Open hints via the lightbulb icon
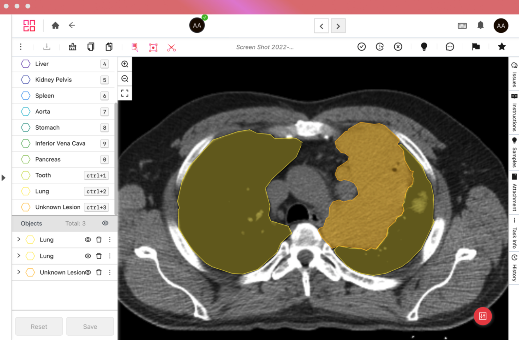Image resolution: width=519 pixels, height=340 pixels. click(x=424, y=47)
